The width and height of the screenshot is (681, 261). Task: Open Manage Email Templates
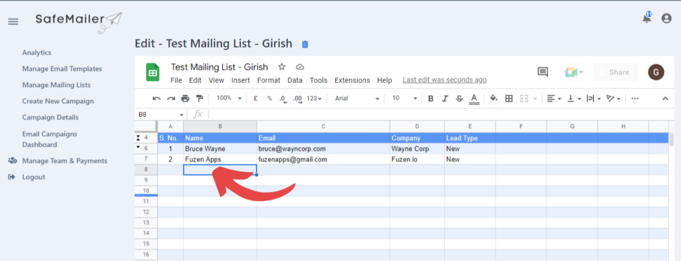click(x=62, y=68)
